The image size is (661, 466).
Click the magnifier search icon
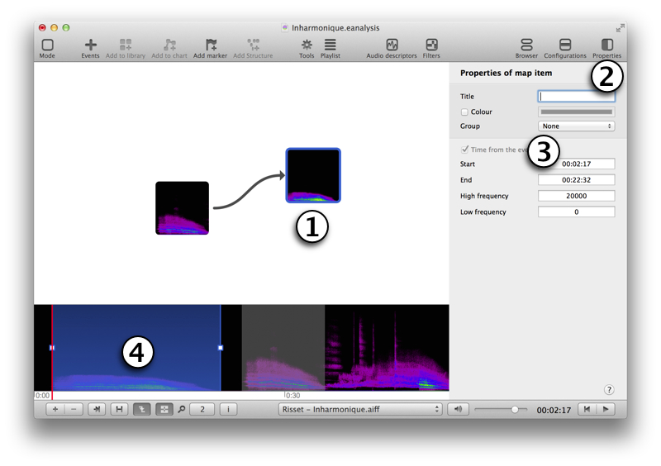pyautogui.click(x=182, y=409)
